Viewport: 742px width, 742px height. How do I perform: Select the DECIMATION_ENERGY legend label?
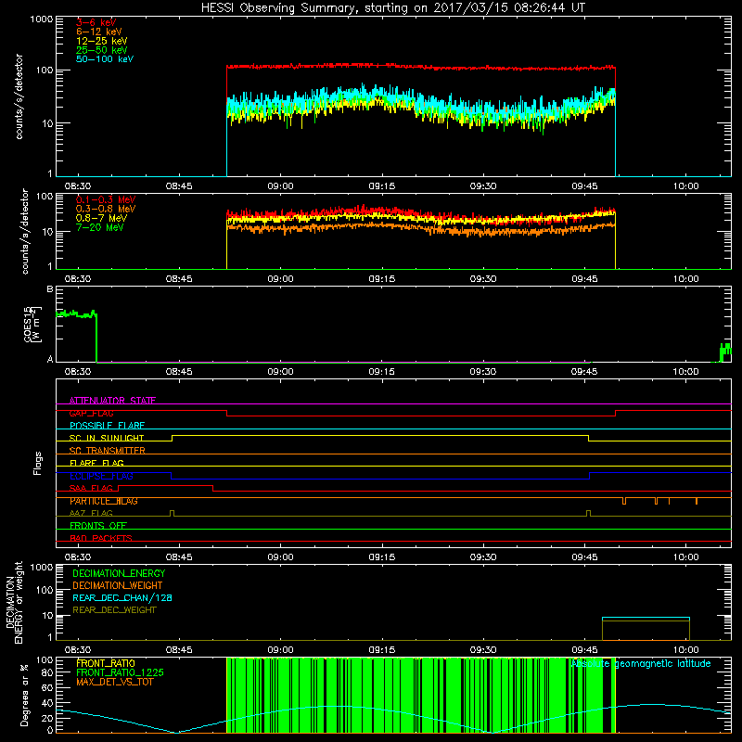[119, 573]
